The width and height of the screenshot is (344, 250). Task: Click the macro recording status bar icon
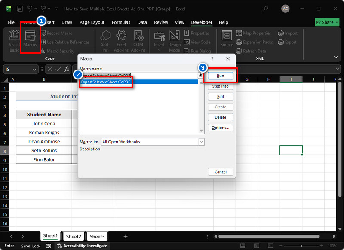pos(49,246)
